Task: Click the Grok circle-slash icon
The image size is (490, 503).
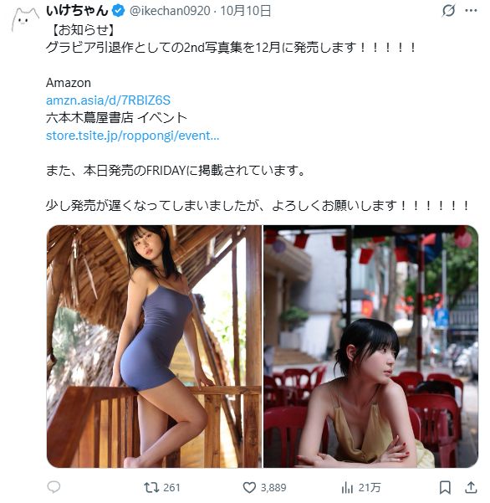Action: point(448,11)
